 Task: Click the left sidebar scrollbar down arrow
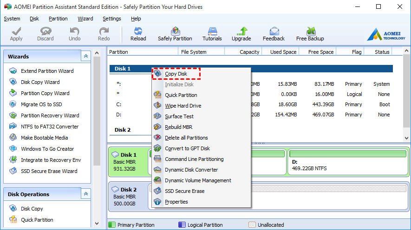(97, 223)
